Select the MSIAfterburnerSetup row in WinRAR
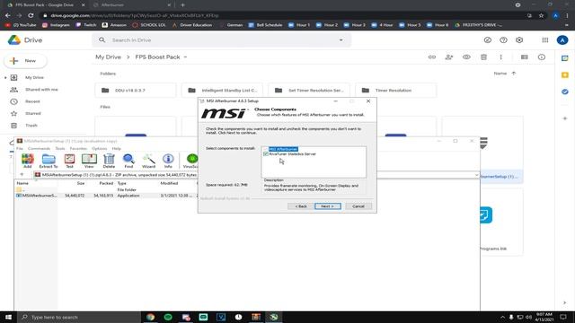This screenshot has height=323, width=575. (x=106, y=196)
